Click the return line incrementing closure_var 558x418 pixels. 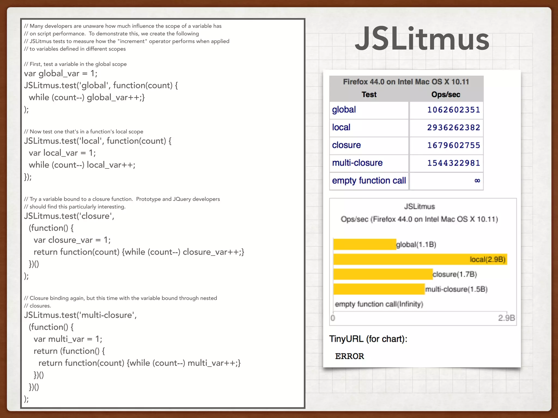(x=139, y=252)
